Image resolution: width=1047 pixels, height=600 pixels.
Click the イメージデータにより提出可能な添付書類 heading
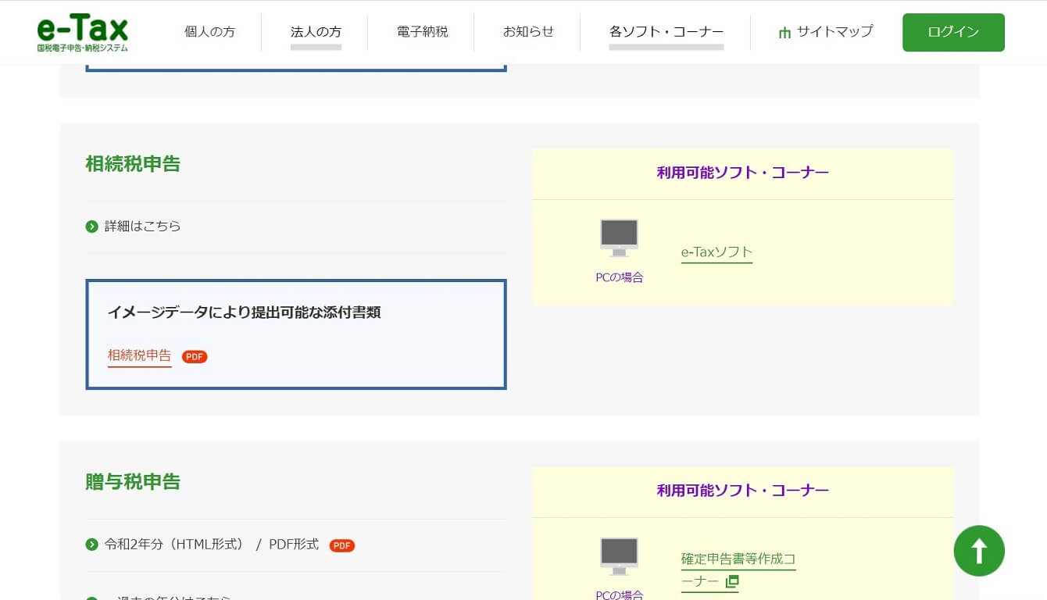pos(244,312)
